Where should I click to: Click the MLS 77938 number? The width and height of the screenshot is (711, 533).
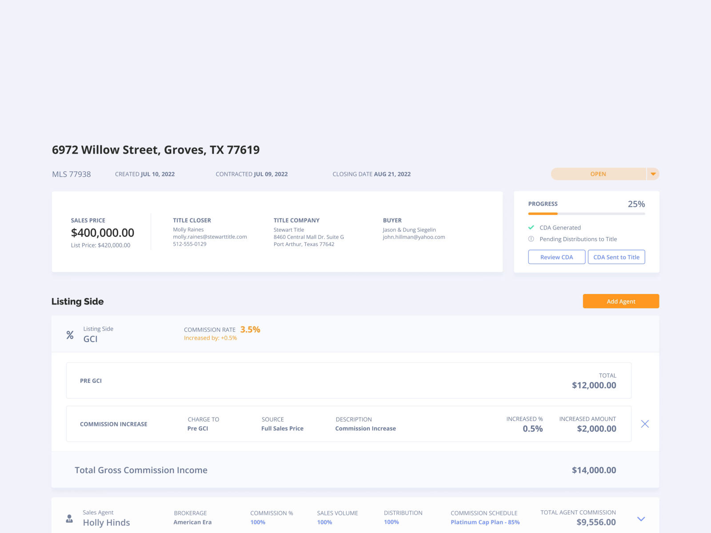[71, 174]
